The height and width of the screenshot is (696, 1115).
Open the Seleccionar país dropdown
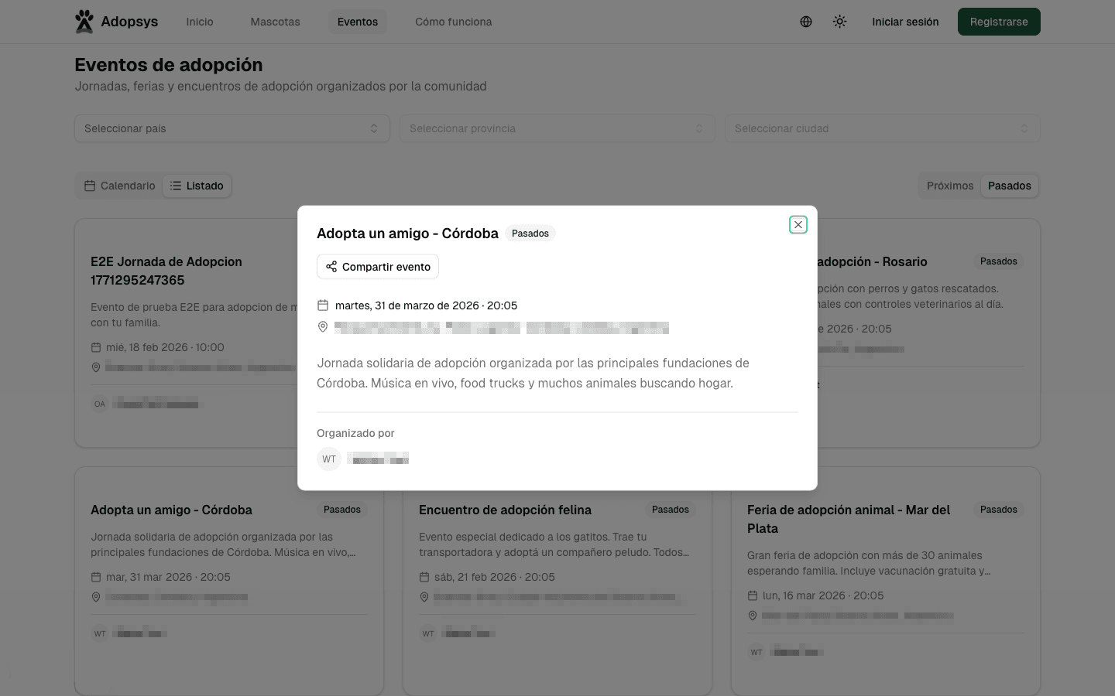[x=232, y=128]
